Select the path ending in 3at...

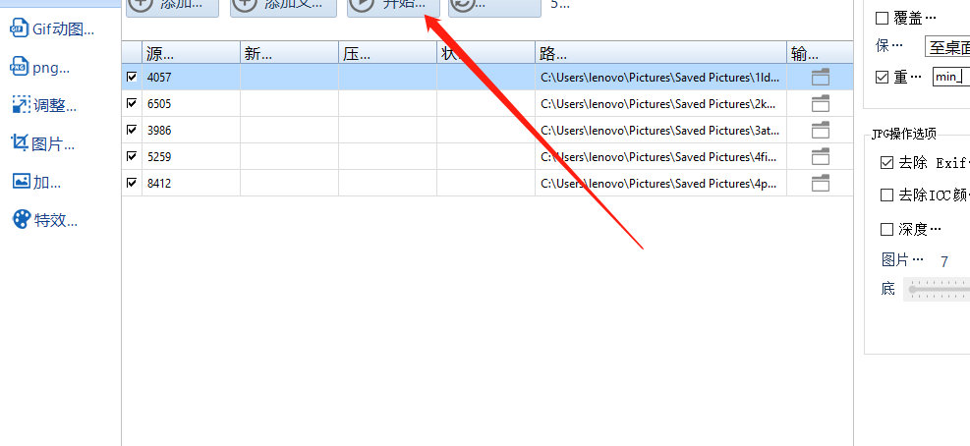(x=660, y=131)
